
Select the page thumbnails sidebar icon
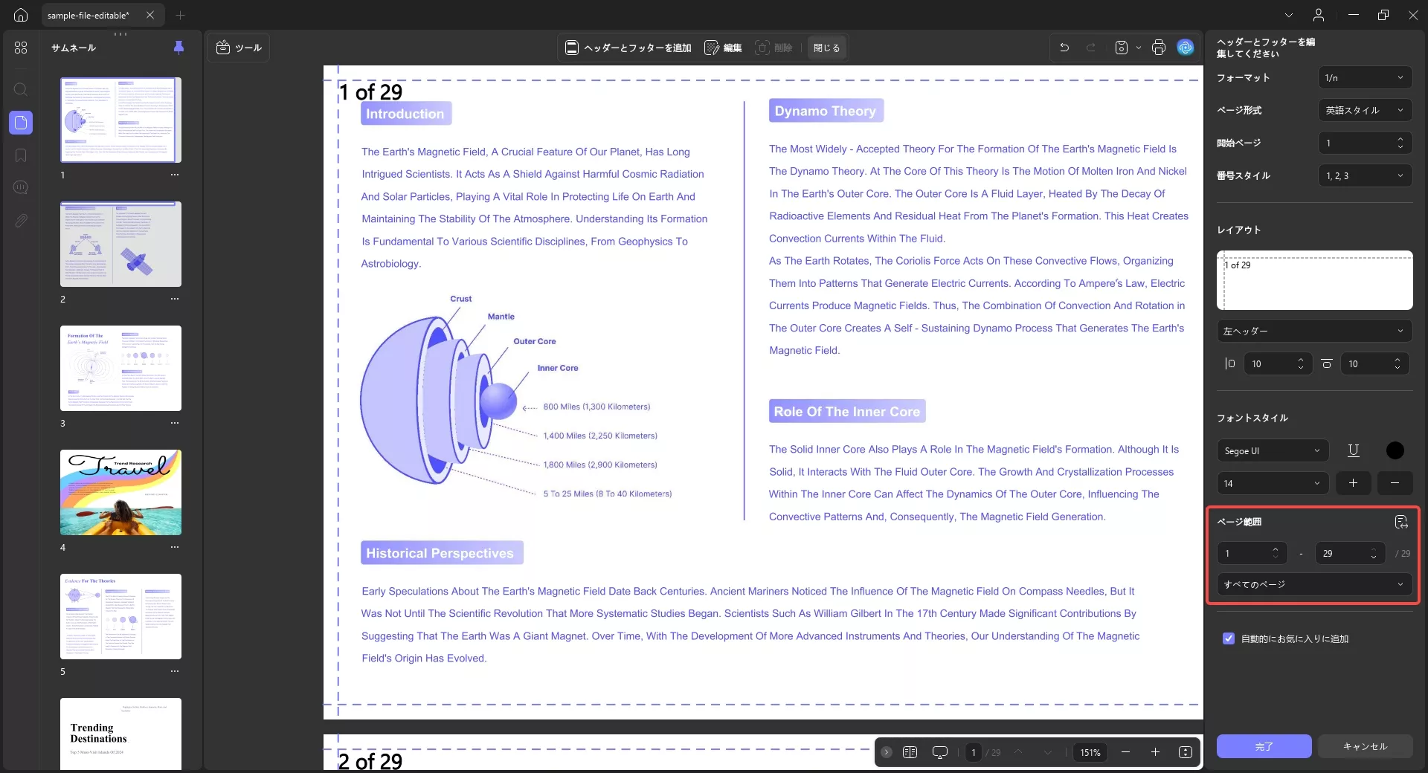point(21,123)
